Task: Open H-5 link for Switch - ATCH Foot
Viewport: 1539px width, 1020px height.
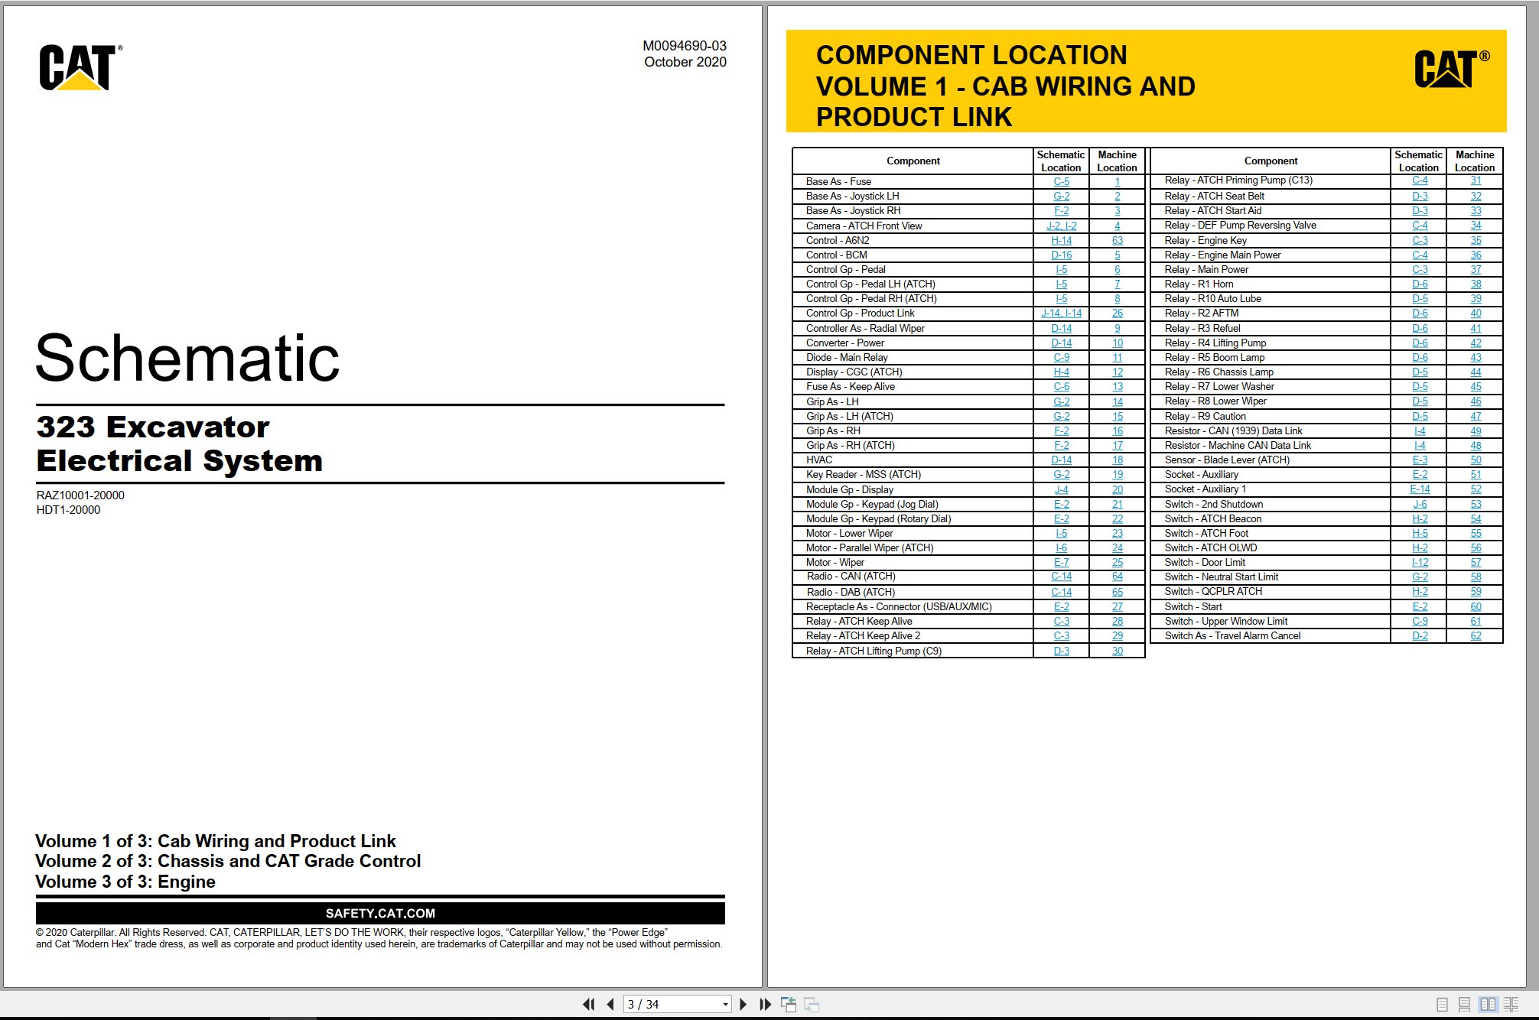Action: 1420,533
